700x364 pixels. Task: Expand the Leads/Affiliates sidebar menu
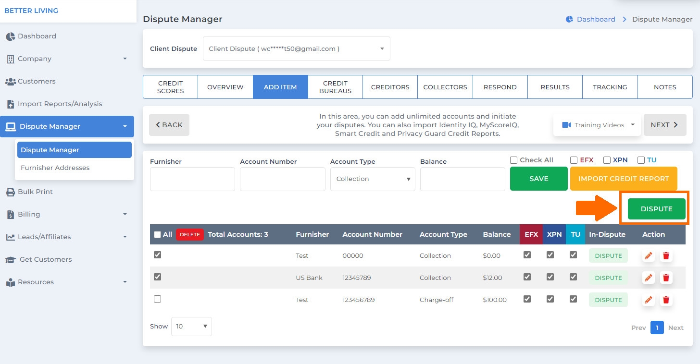125,237
